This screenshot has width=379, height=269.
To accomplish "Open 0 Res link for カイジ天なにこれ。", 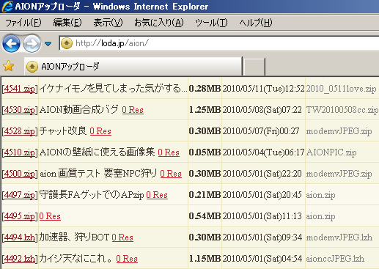I will click(x=127, y=259).
